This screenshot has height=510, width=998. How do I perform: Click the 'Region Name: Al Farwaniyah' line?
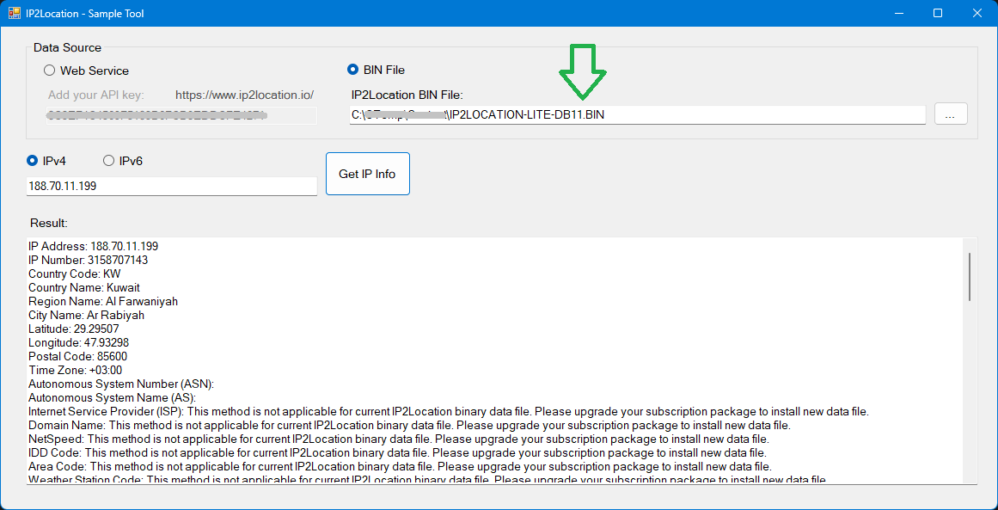[x=103, y=301]
